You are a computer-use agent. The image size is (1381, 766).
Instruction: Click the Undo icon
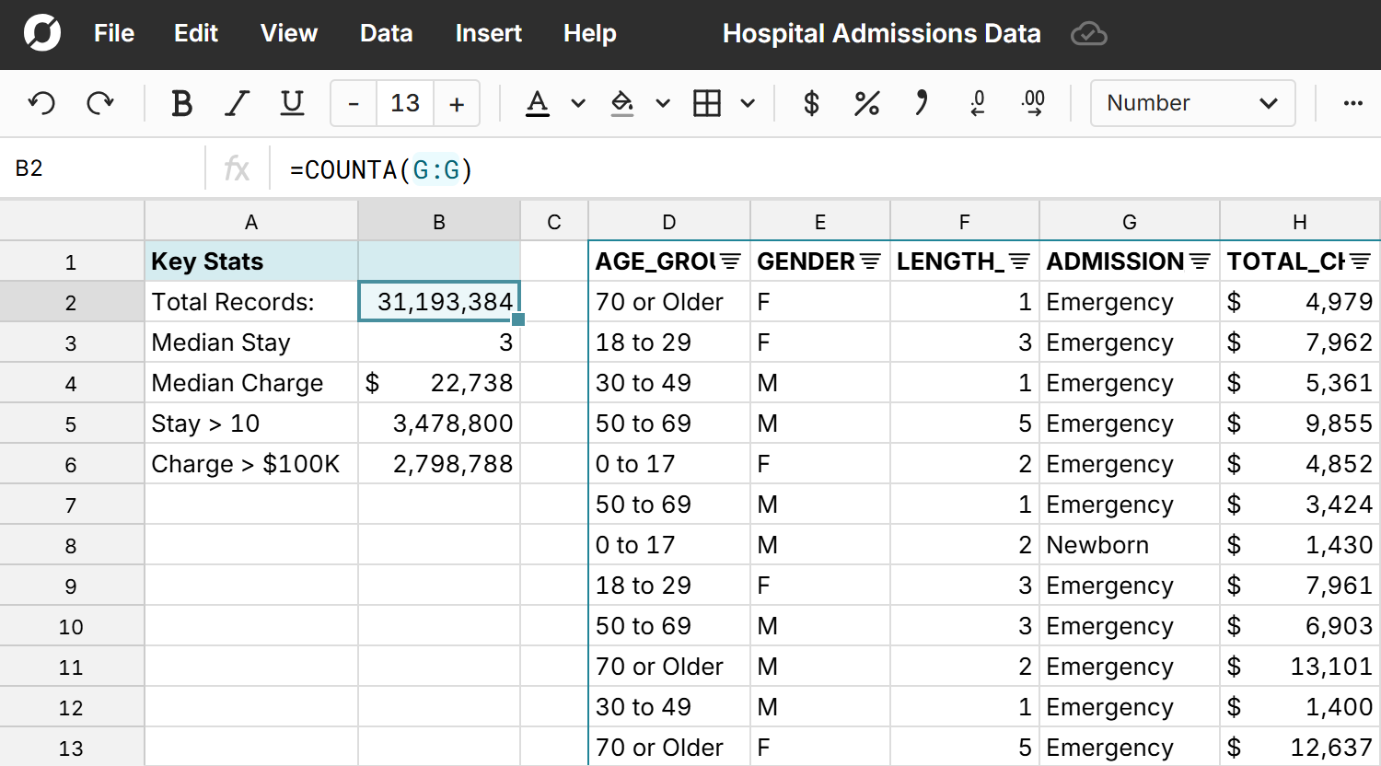point(41,103)
